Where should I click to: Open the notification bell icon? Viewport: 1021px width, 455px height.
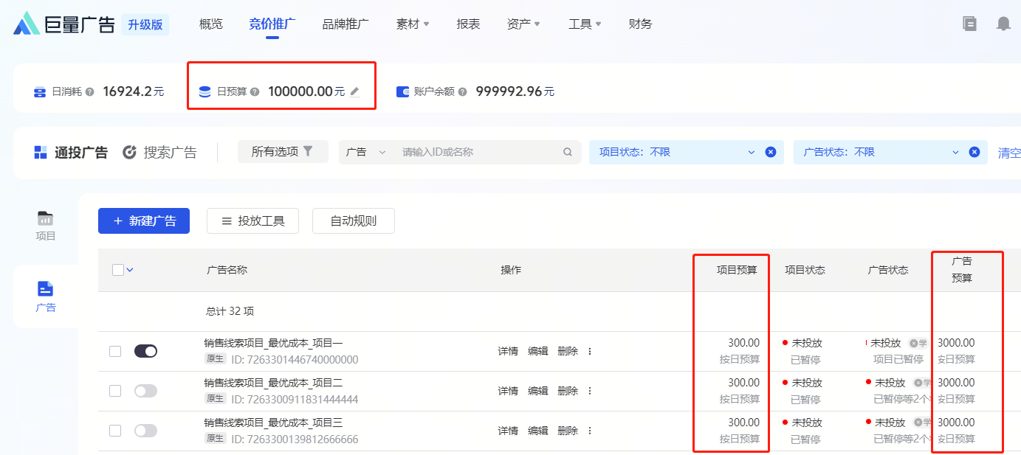1003,24
